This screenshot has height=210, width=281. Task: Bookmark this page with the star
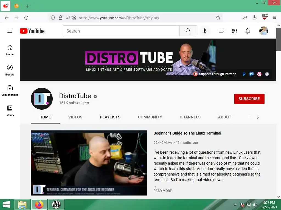tap(218, 17)
